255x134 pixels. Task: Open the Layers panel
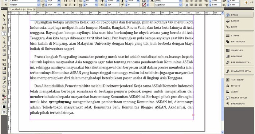point(239,21)
